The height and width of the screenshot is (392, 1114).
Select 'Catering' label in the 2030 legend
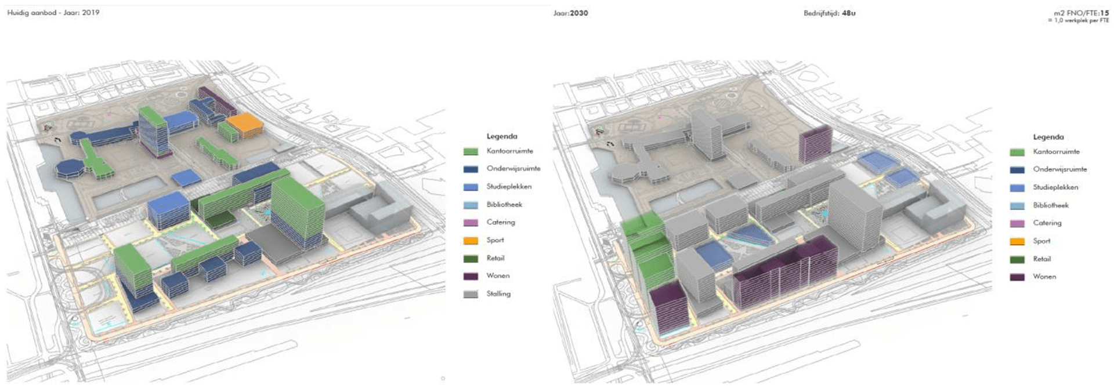click(x=1047, y=223)
